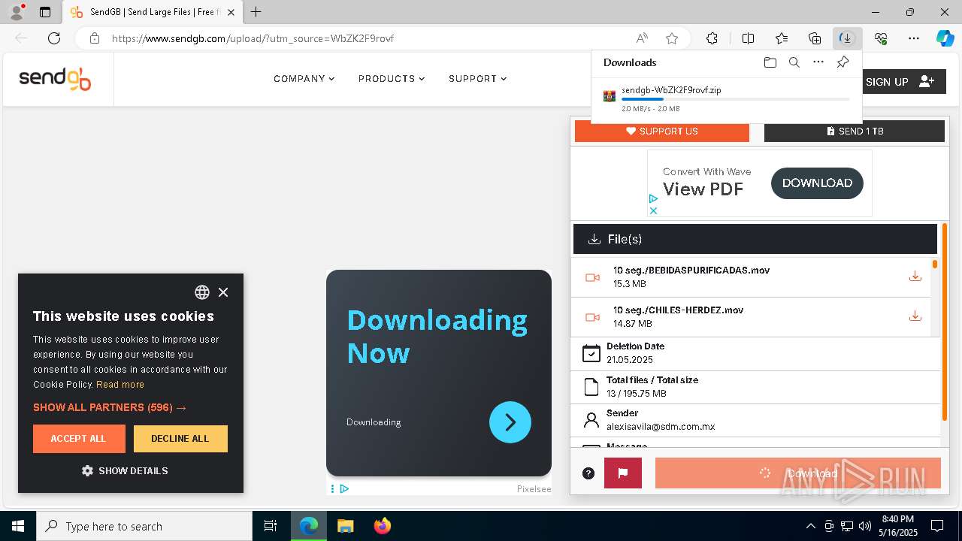This screenshot has height=541, width=962.
Task: Close the SendGB browser tab
Action: click(x=231, y=12)
